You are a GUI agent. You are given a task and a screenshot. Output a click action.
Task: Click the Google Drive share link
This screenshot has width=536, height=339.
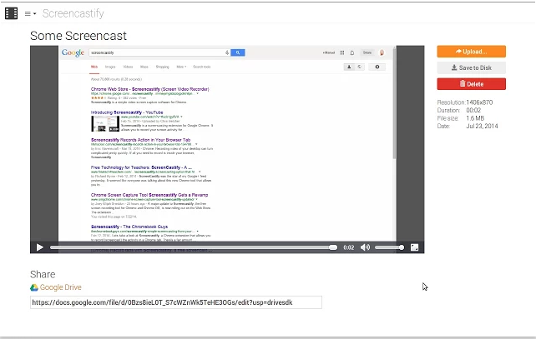tap(60, 287)
